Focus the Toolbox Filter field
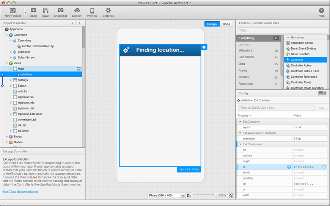 pos(283,30)
